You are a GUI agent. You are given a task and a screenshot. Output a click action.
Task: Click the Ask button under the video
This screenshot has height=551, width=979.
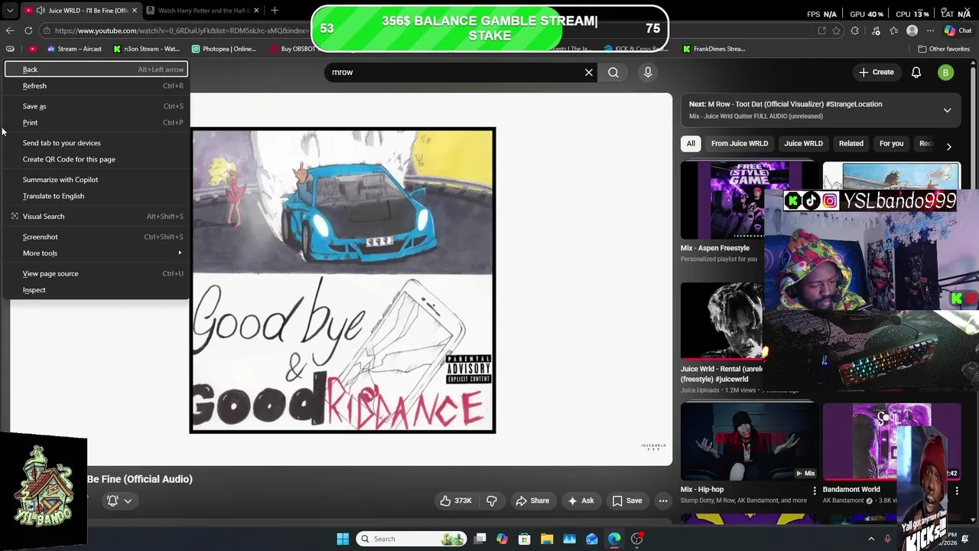(x=580, y=500)
